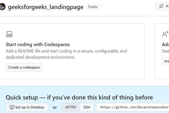Open the geeksforgeeks_landingpage repository link
Viewport: 169px width, 113px height.
click(46, 7)
